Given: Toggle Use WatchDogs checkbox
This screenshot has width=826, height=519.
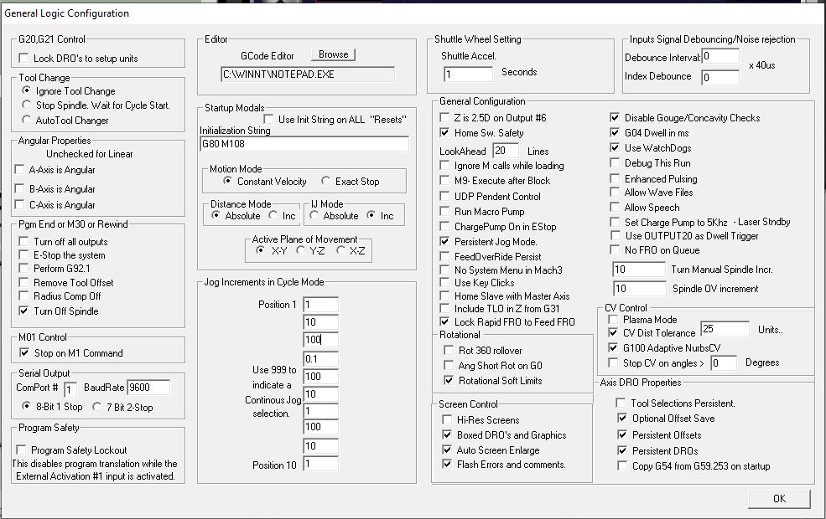Looking at the screenshot, I should coord(615,148).
